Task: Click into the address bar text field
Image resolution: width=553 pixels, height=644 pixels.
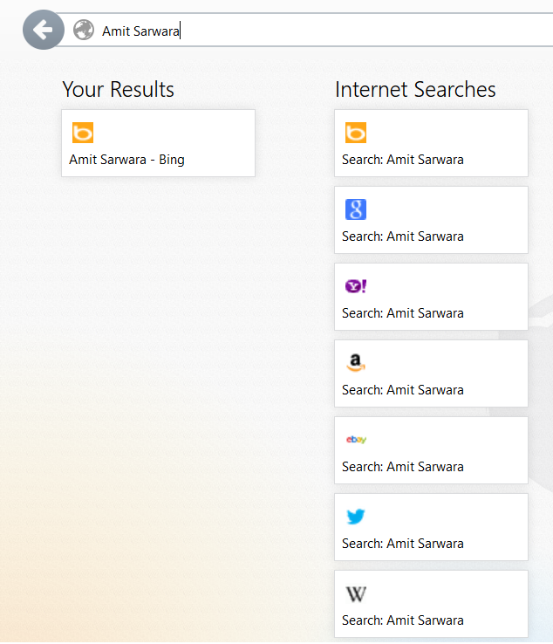Action: pos(349,31)
